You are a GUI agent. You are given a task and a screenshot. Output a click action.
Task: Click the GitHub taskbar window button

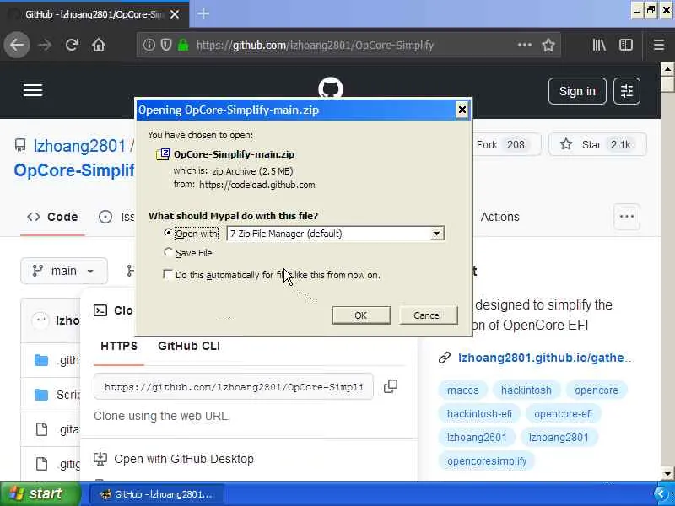pos(157,494)
